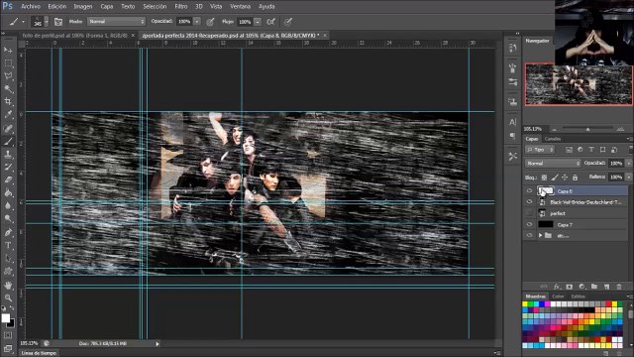Open layer blend mode Normal dropdown

pyautogui.click(x=553, y=163)
